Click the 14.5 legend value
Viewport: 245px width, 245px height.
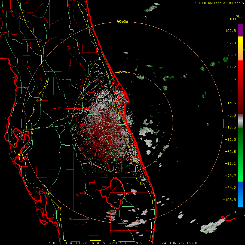232,103
